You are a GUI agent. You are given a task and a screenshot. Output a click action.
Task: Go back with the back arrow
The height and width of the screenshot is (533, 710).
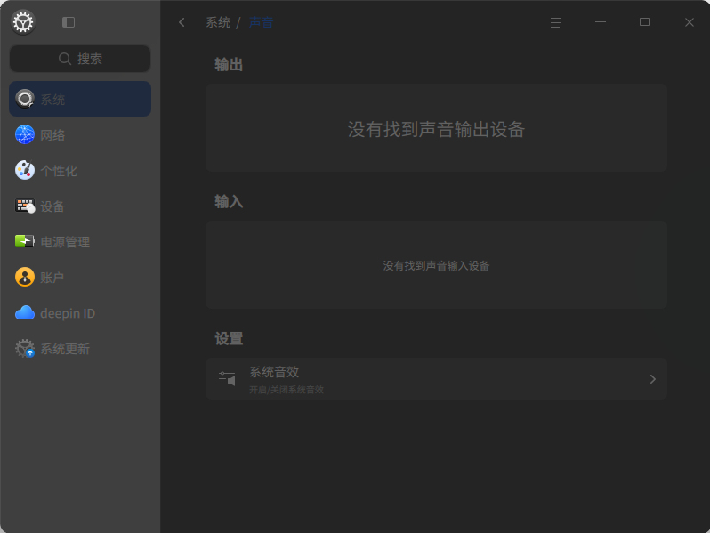pos(182,22)
